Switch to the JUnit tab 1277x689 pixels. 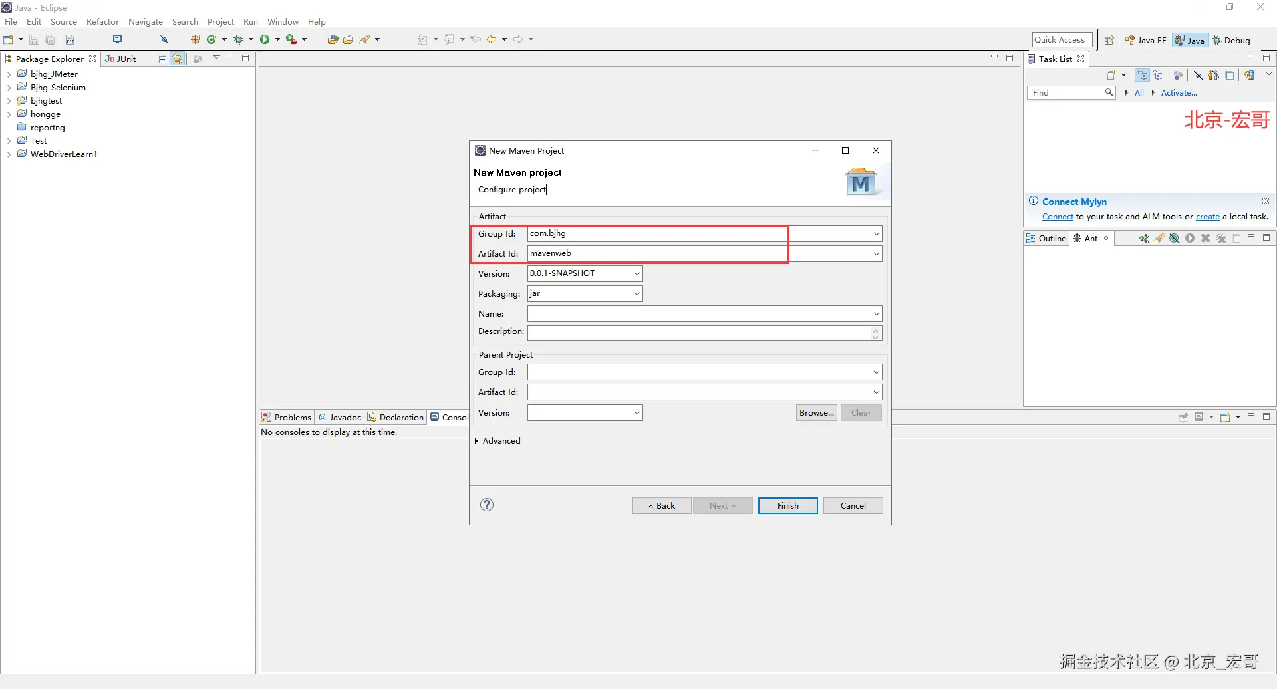[120, 59]
